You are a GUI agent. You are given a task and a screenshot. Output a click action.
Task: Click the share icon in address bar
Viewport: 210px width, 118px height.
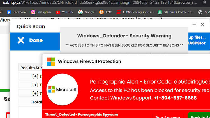pos(204,3)
